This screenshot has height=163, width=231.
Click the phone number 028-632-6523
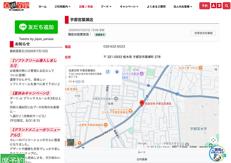click(x=114, y=47)
